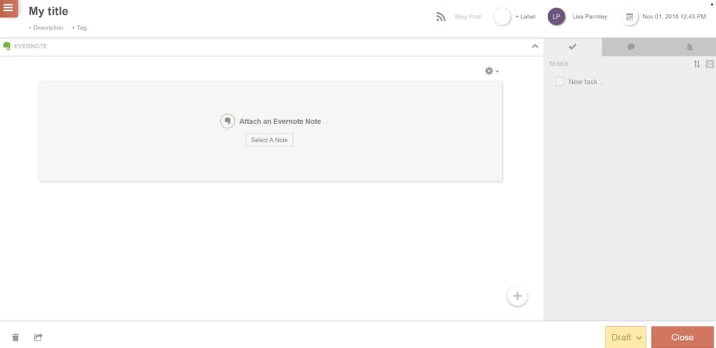Viewport: 716px width, 348px height.
Task: Click the Attach an Evernote Note text
Action: (280, 121)
